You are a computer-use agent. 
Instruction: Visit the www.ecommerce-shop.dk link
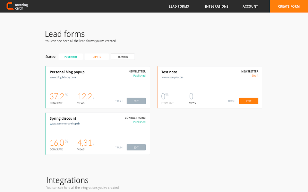pos(65,124)
